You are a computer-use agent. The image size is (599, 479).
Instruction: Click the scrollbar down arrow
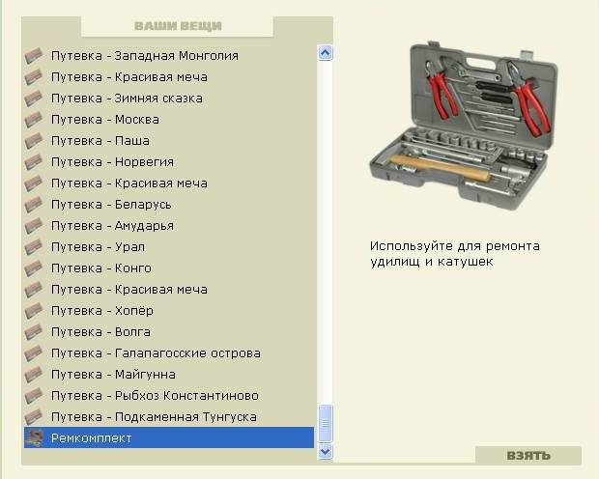tap(325, 452)
